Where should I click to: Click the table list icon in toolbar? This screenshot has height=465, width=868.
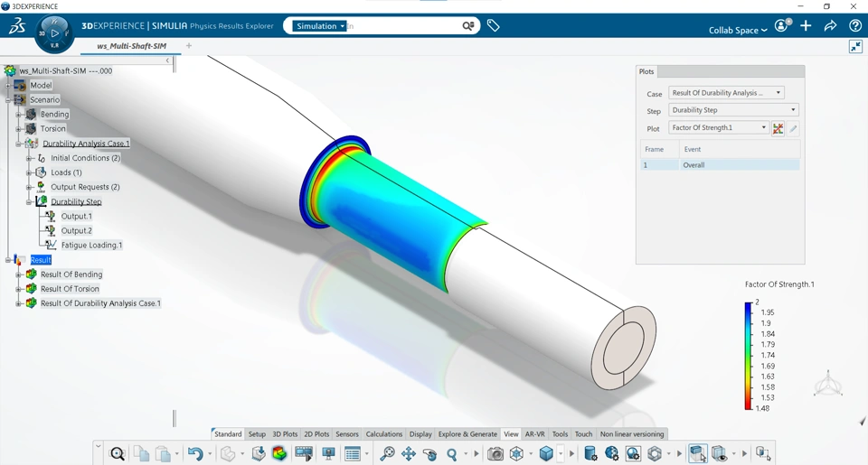coord(353,454)
